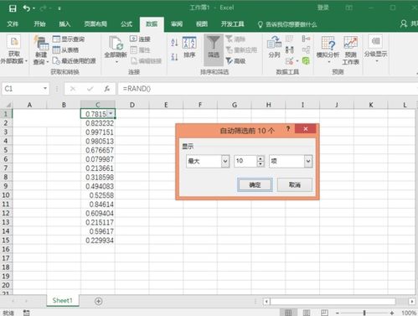Close the AutoFilter Top 10 dialog
Viewport: 418px width, 316px height.
click(x=306, y=129)
